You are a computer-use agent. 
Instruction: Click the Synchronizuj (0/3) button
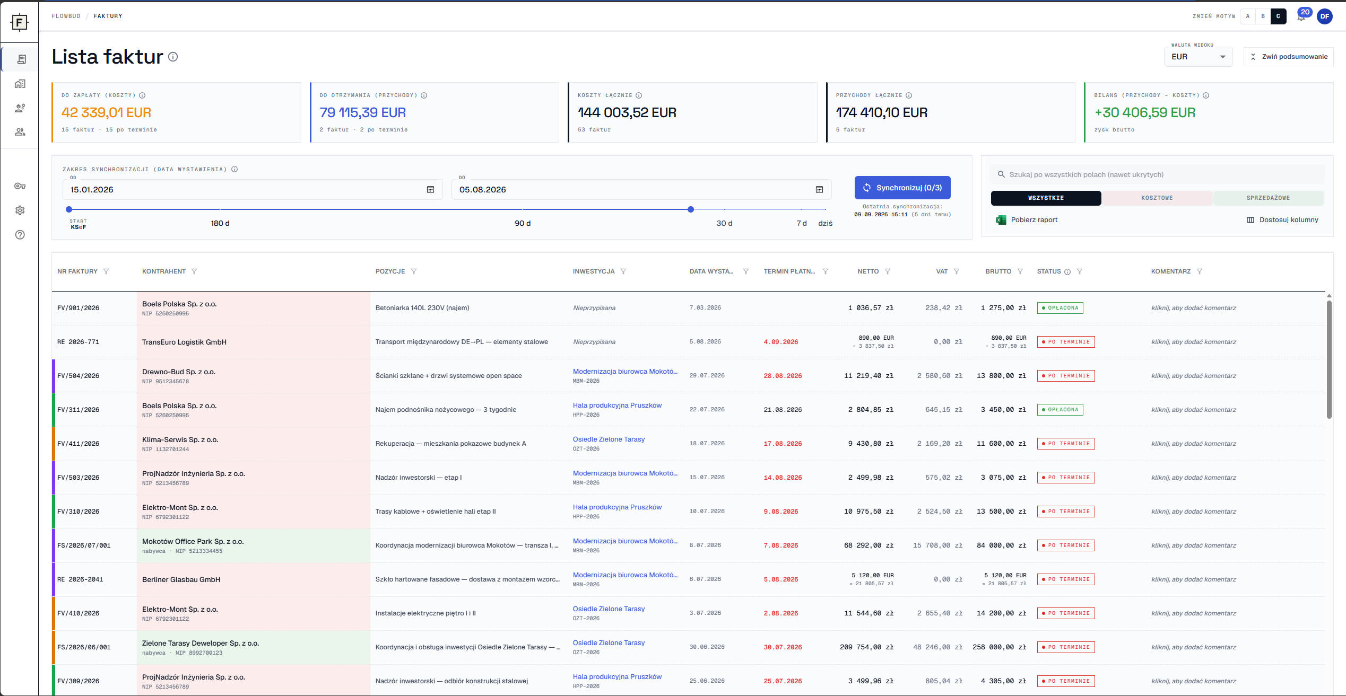coord(902,188)
